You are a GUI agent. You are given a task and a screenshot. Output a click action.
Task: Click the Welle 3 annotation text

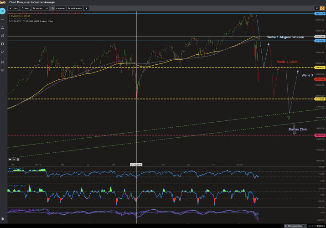coord(307,75)
